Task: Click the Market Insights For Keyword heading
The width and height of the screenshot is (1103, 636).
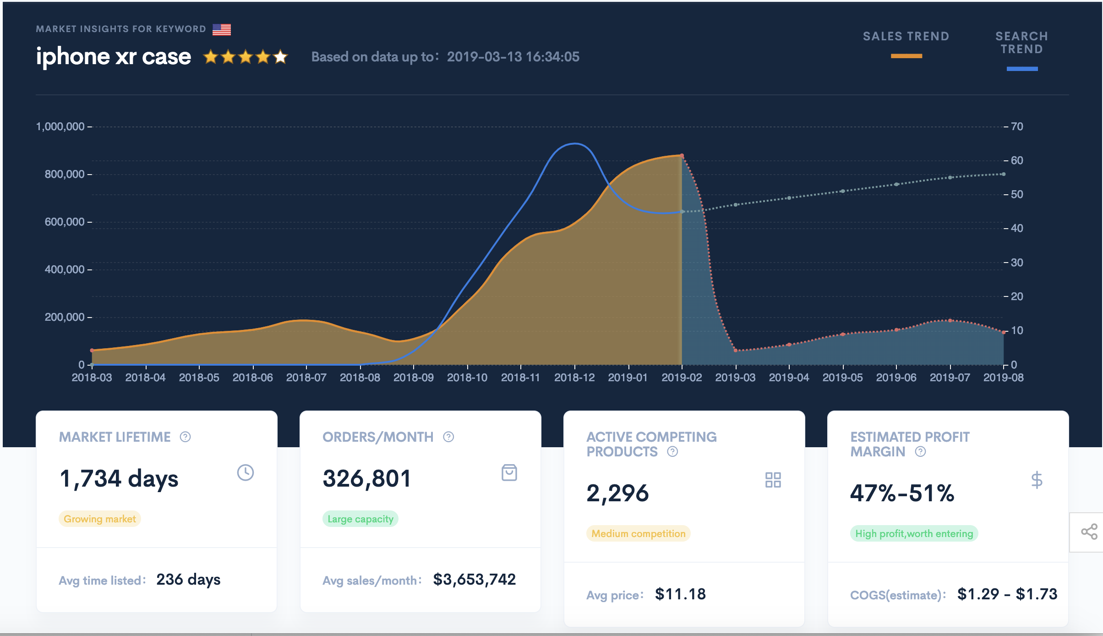Action: [121, 29]
